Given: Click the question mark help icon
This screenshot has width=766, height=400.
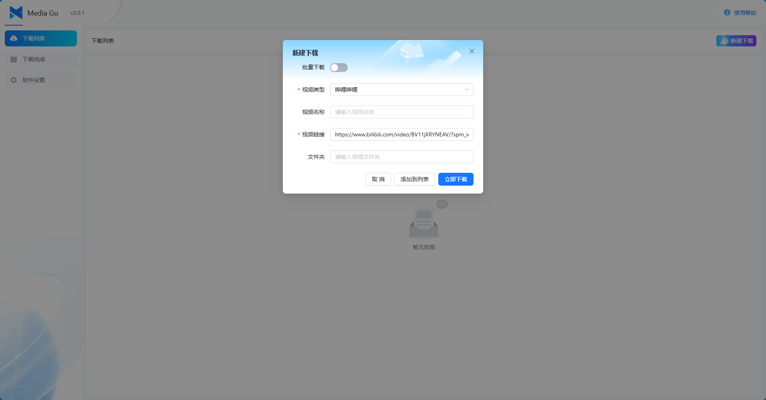Looking at the screenshot, I should (727, 13).
